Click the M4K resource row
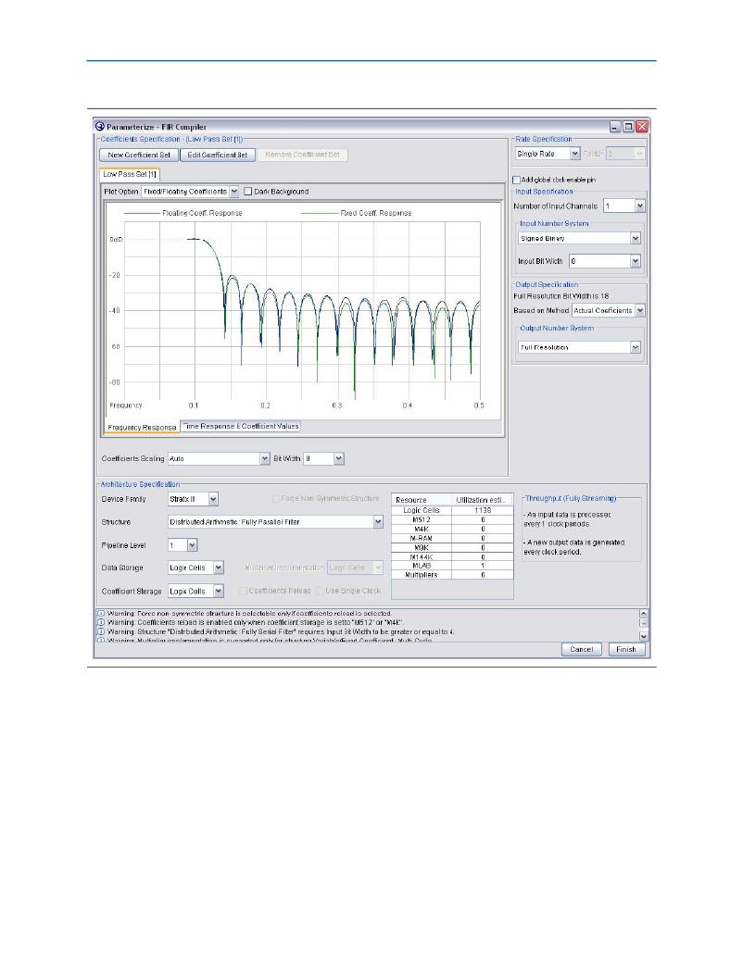 452,529
